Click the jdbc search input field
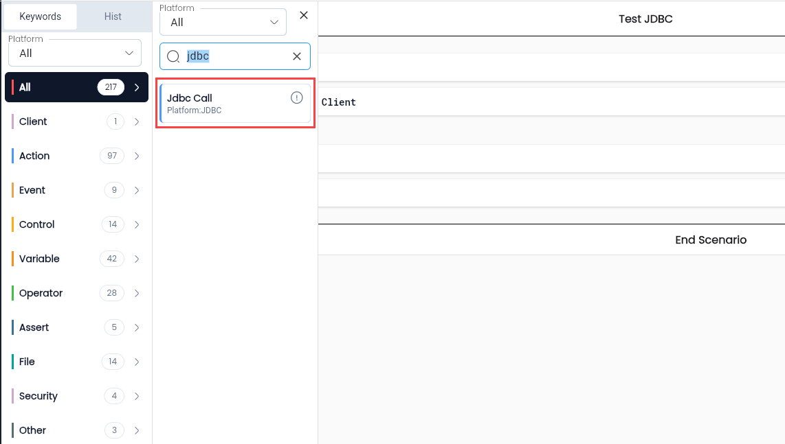 (x=235, y=56)
